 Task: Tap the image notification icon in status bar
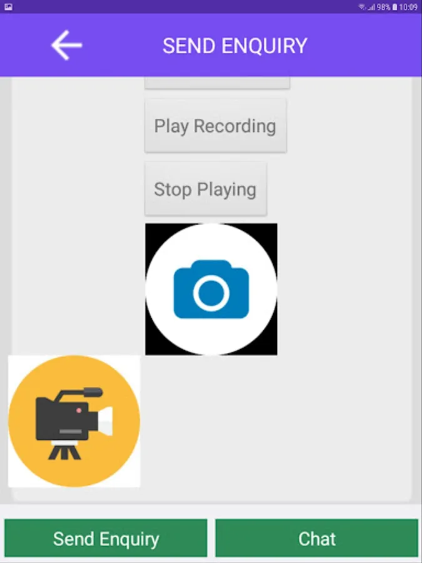click(8, 7)
